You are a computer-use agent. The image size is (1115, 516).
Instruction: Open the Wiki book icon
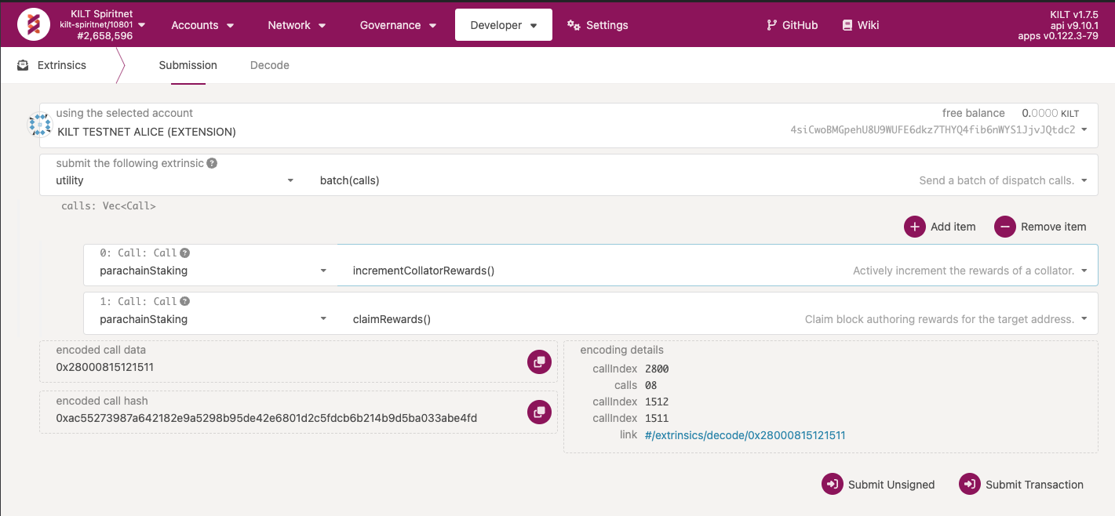pos(847,25)
